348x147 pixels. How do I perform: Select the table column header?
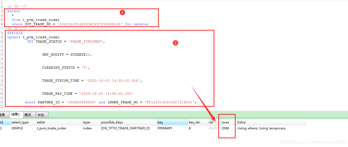click(x=59, y=122)
